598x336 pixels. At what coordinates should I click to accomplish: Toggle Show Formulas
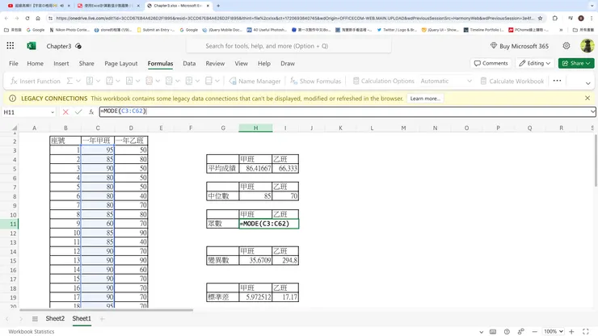[315, 81]
